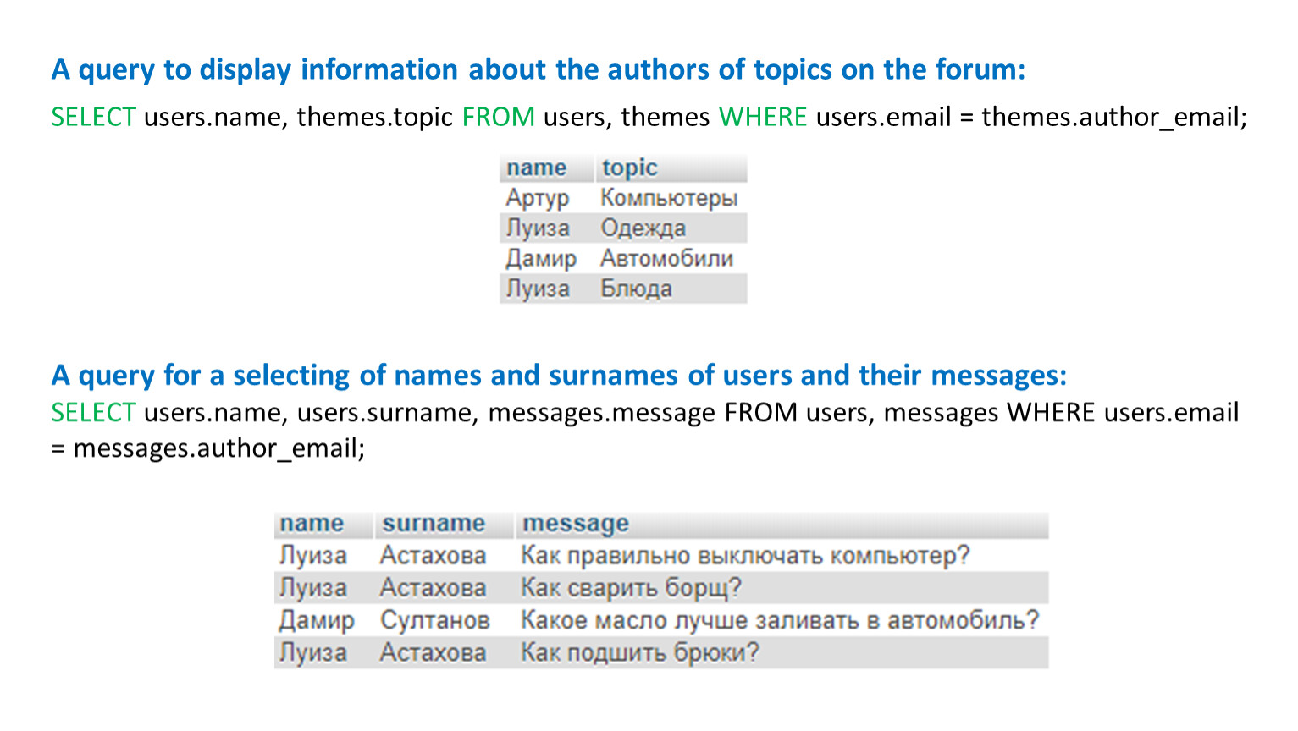Click 'Дамир' in the Султанов row
1298x731 pixels.
click(317, 621)
